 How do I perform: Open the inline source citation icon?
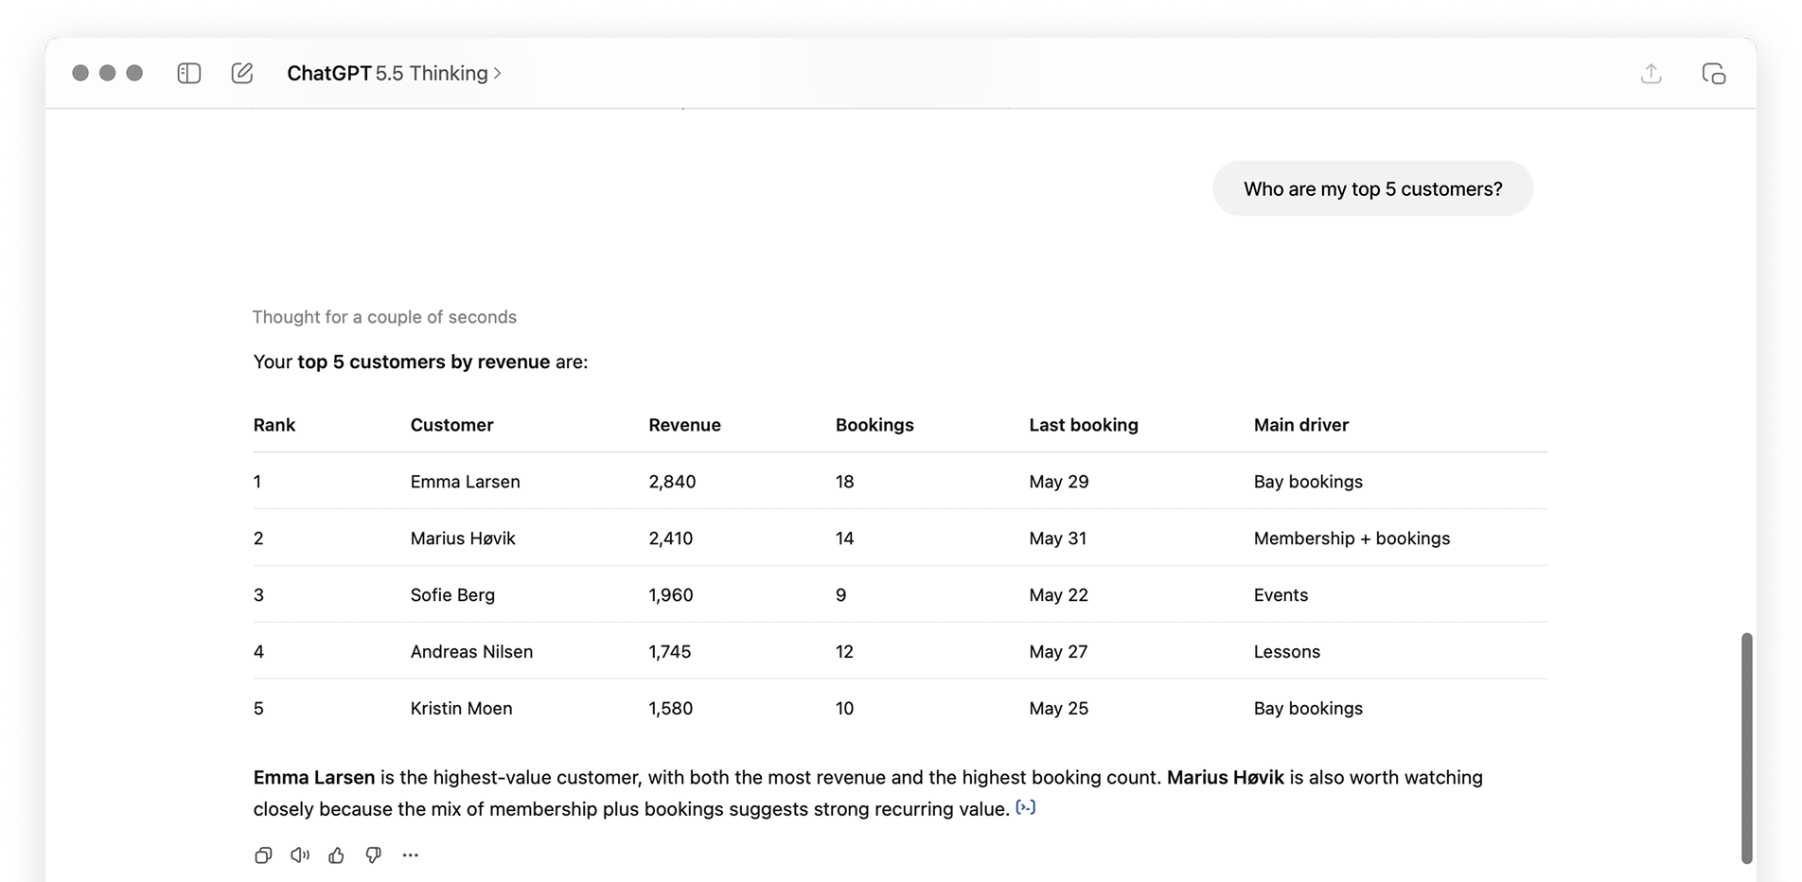[1025, 807]
